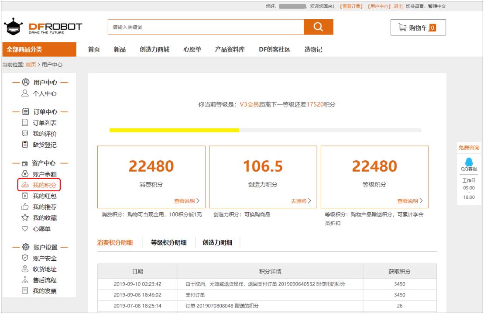Switch to 等级积分明细 tab
484x314 pixels.
(168, 243)
